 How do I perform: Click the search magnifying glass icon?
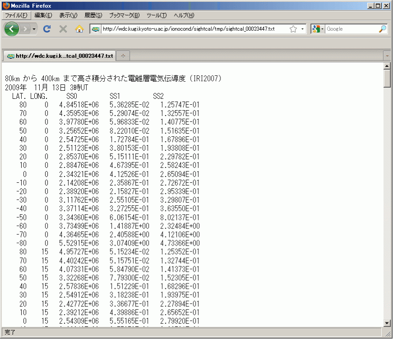383,29
